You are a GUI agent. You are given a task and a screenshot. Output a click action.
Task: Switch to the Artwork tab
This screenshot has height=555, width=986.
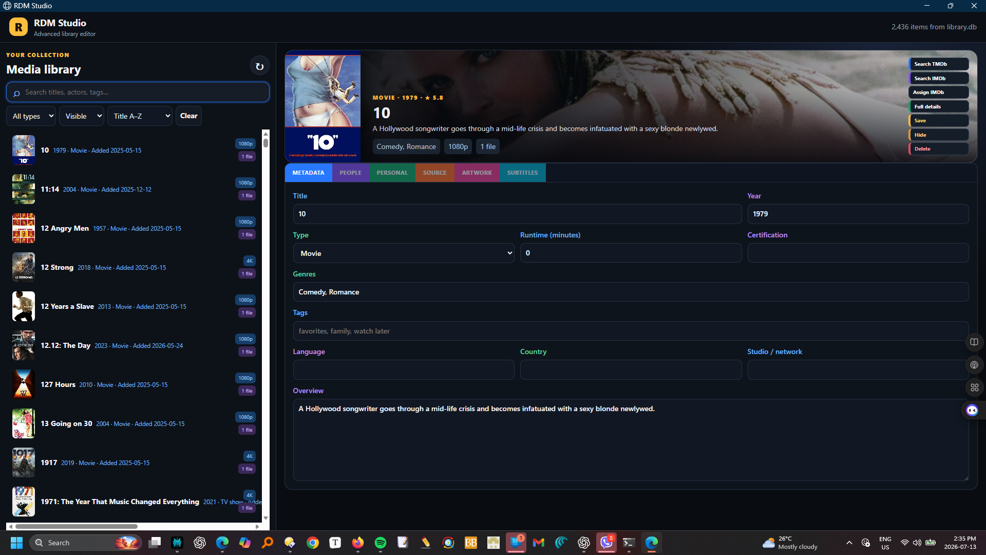pyautogui.click(x=477, y=173)
